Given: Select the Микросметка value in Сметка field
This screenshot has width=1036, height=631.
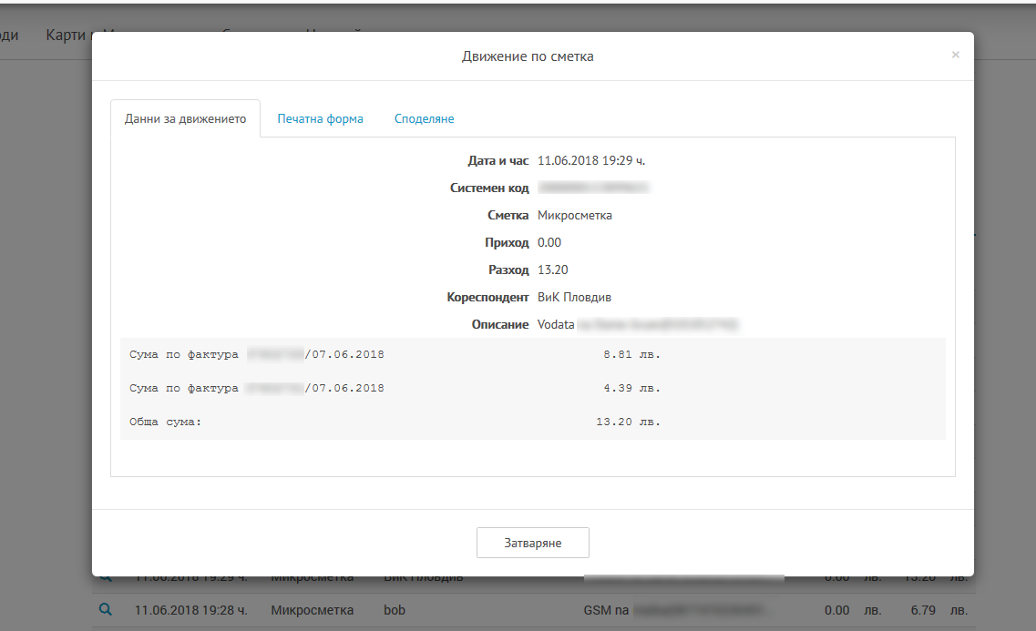Looking at the screenshot, I should (575, 215).
